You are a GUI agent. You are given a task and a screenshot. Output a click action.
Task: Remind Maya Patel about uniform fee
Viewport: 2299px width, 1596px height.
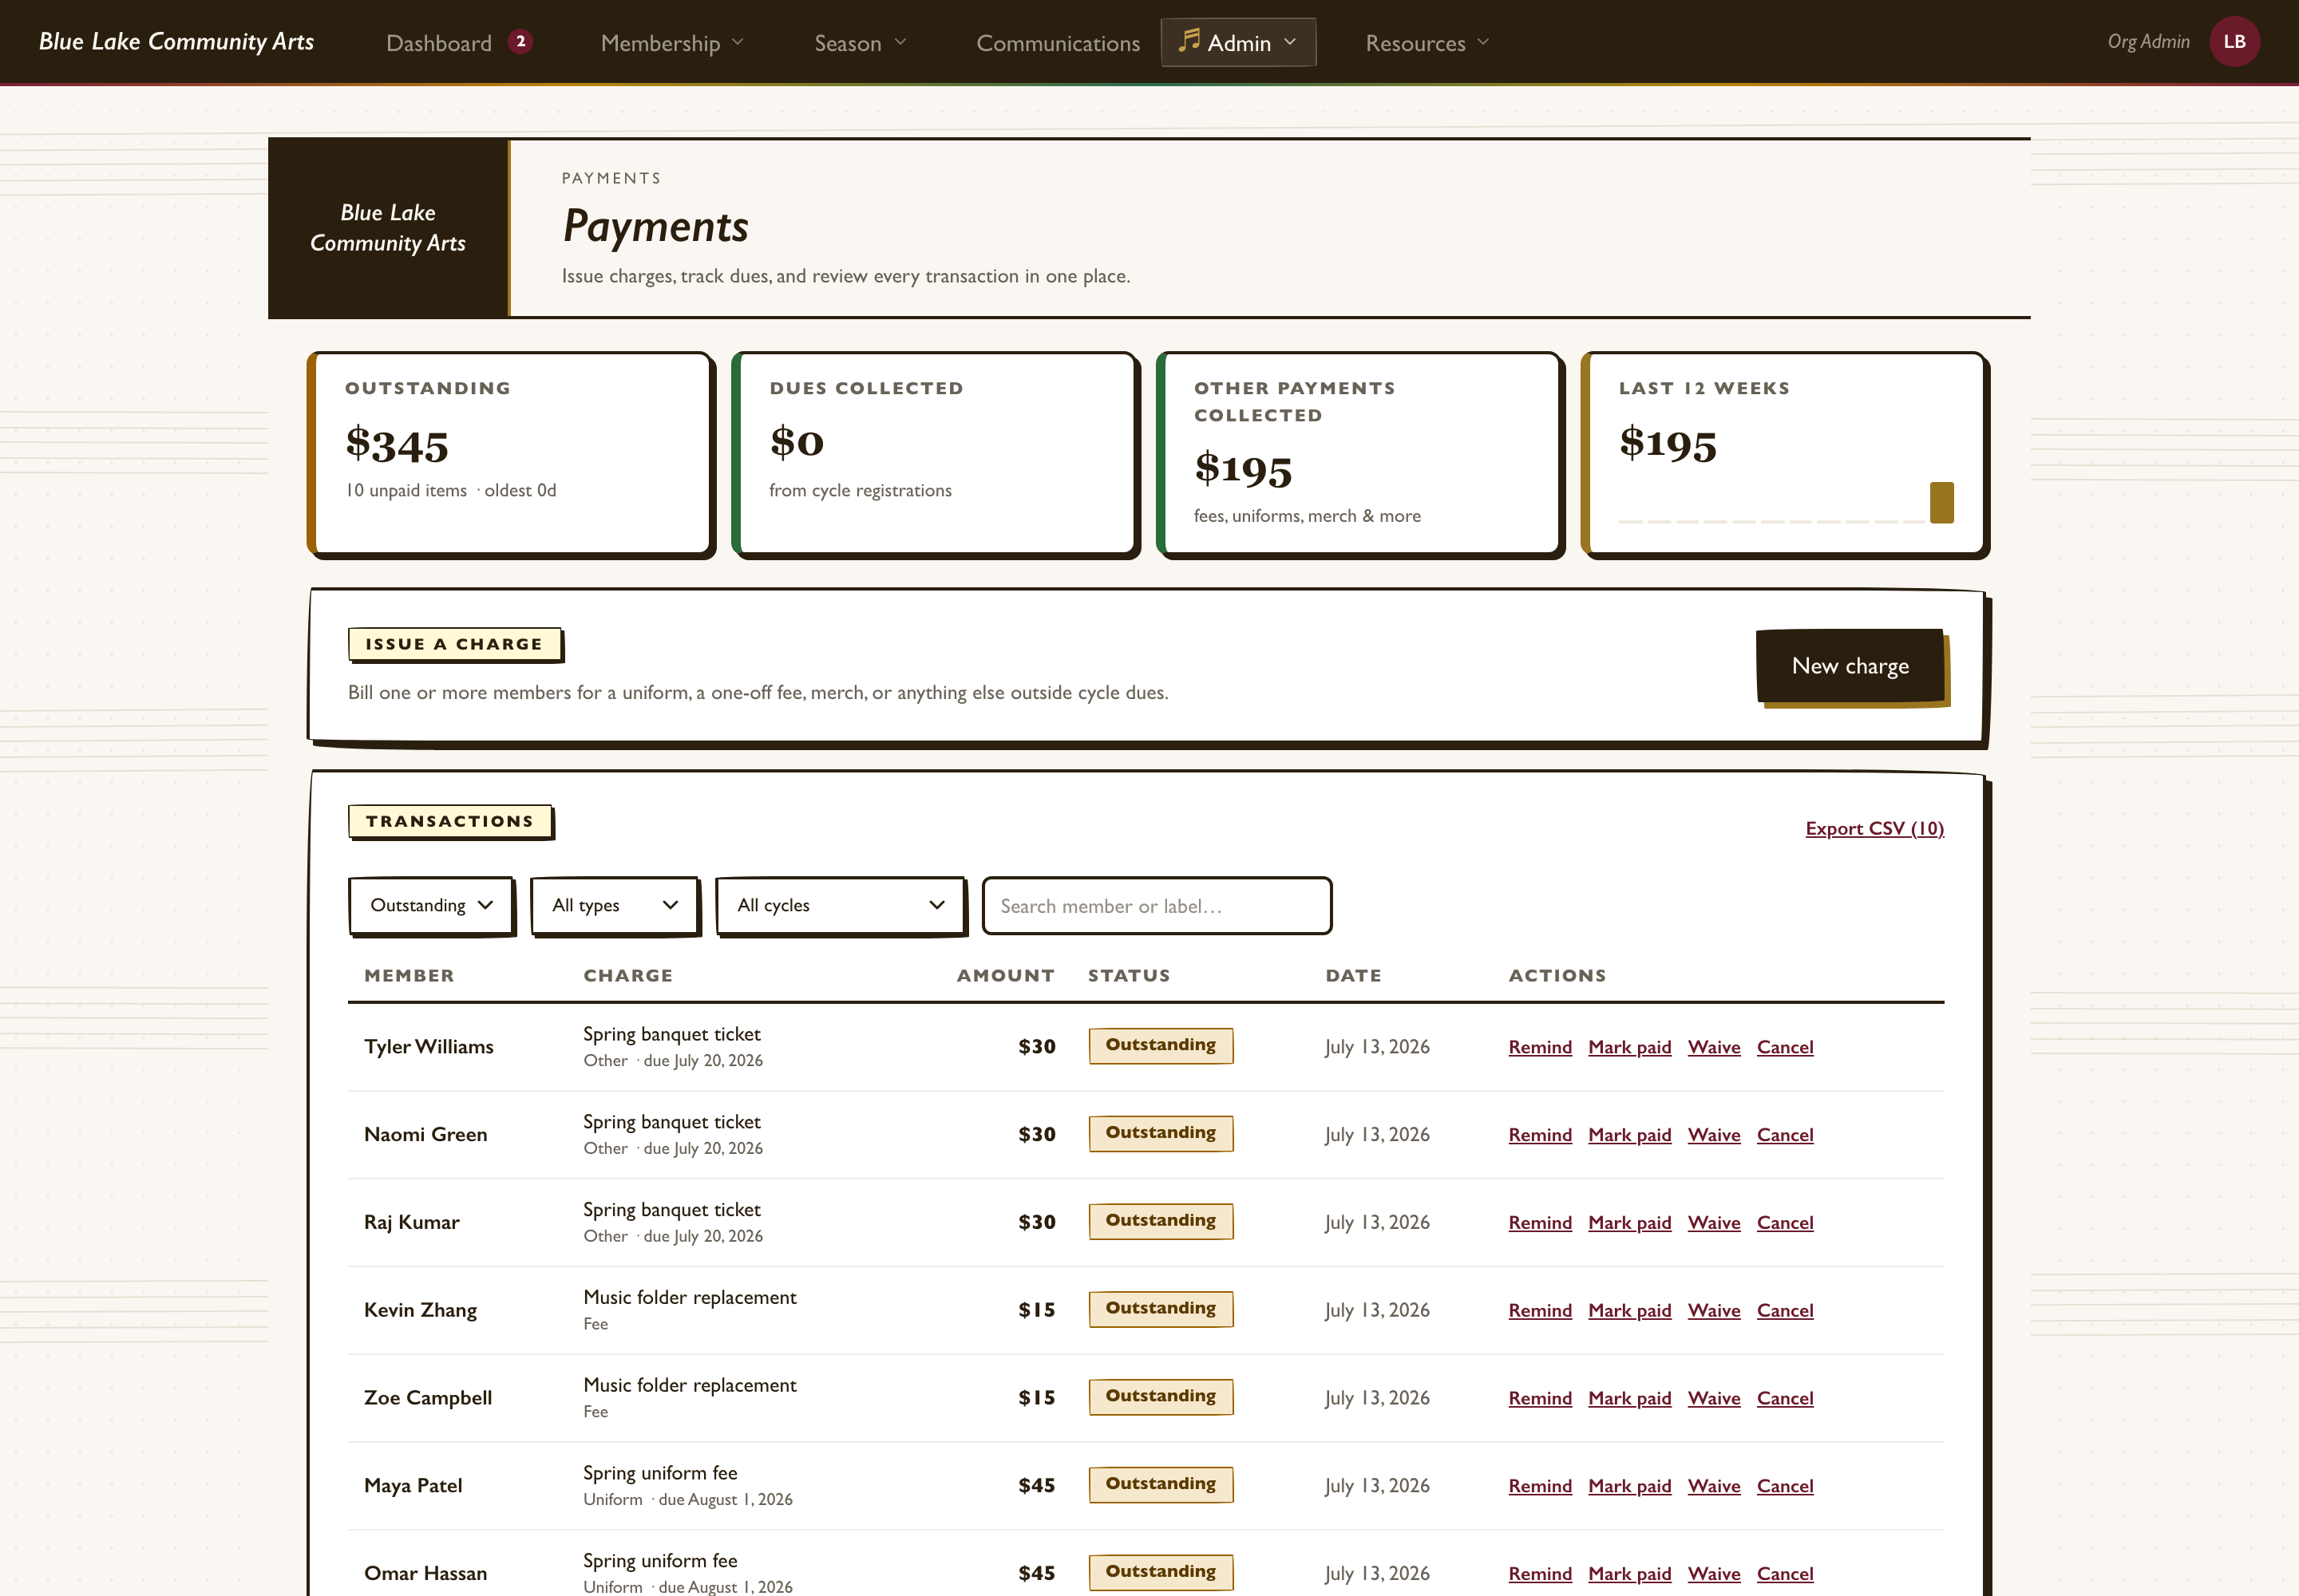[1540, 1487]
